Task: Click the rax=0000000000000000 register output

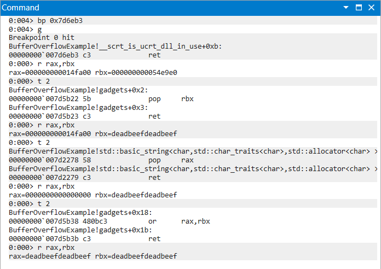Action: point(50,195)
